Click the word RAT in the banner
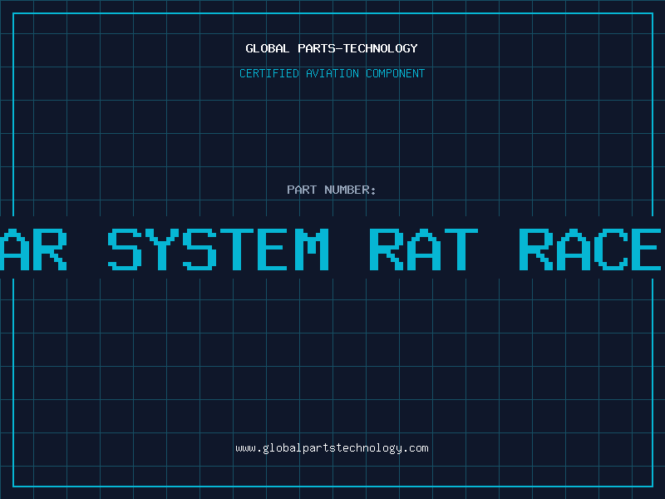 click(423, 249)
